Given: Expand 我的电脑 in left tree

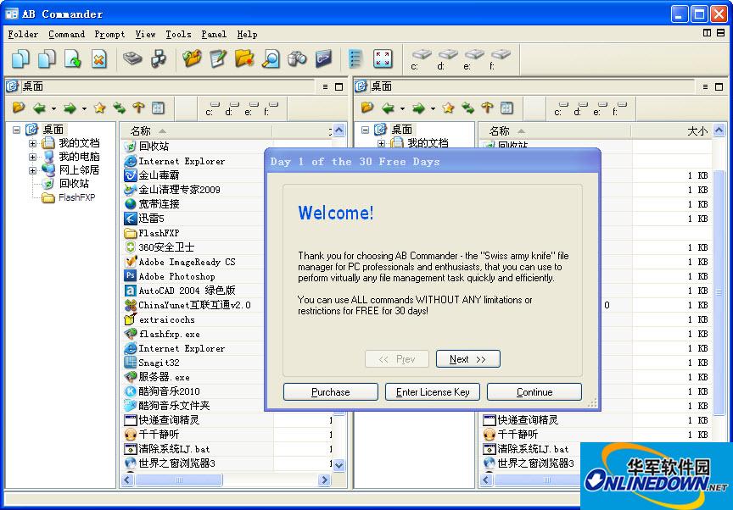Looking at the screenshot, I should point(33,157).
